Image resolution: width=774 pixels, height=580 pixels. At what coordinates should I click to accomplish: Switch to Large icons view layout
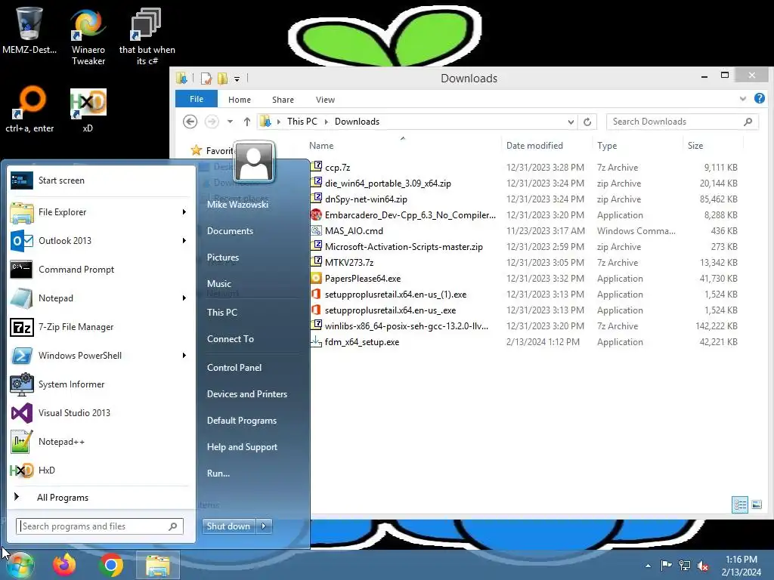756,504
